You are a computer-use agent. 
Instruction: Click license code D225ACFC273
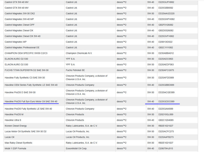pyautogui.click(x=166, y=132)
